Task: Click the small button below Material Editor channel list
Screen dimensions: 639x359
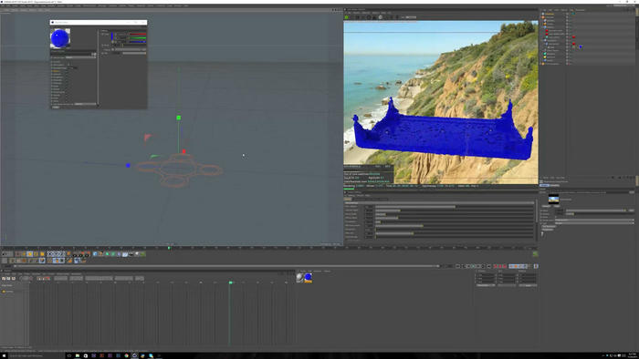Action: click(x=56, y=107)
